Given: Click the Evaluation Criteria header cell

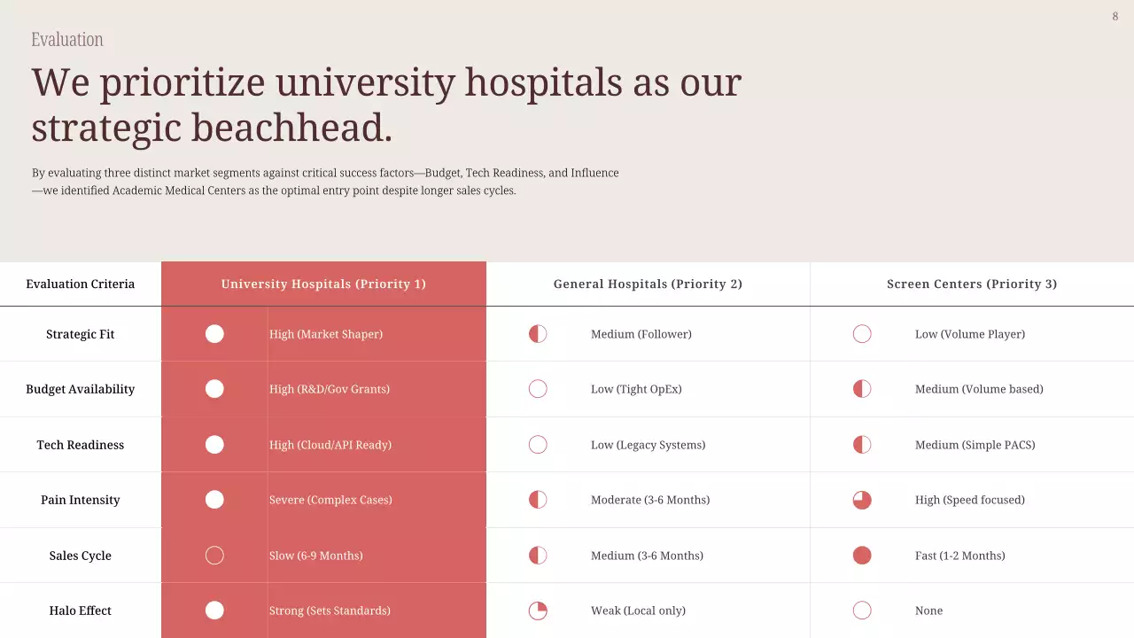Looking at the screenshot, I should pos(81,284).
